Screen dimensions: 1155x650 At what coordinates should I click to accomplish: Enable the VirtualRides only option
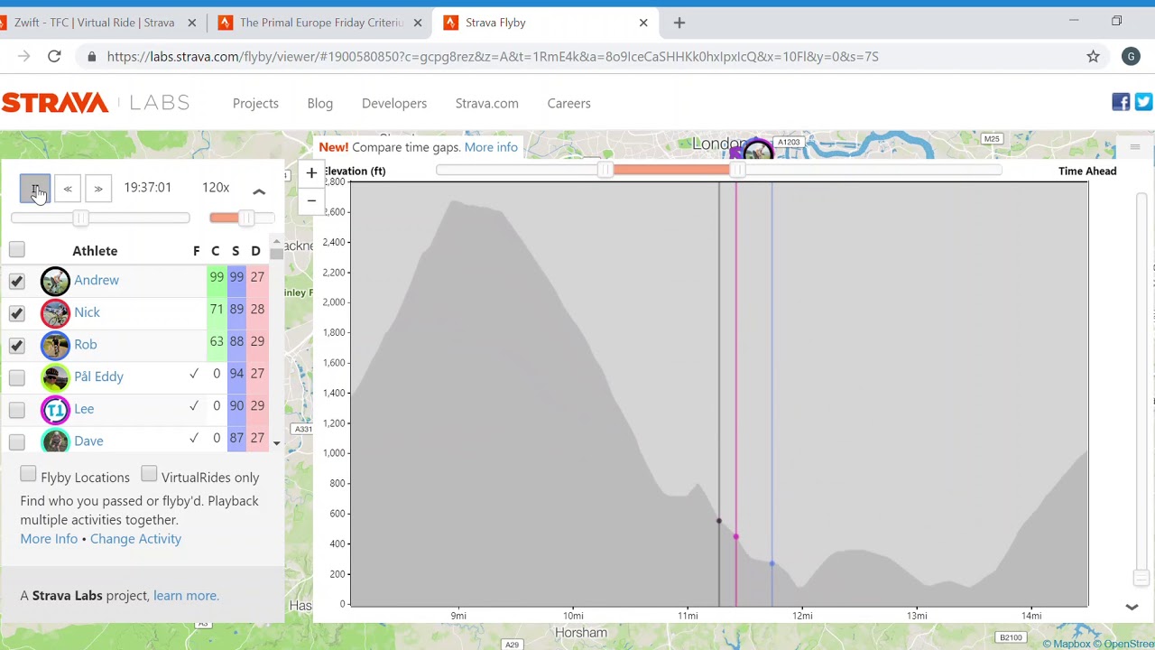(x=149, y=475)
